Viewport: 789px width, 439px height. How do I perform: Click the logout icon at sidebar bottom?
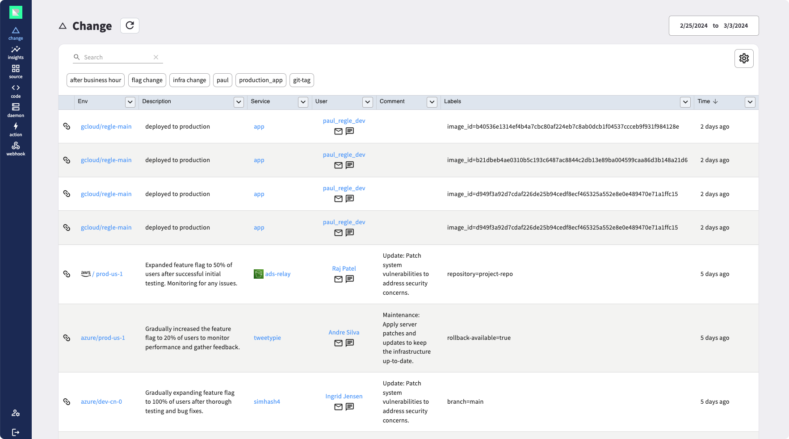[16, 432]
